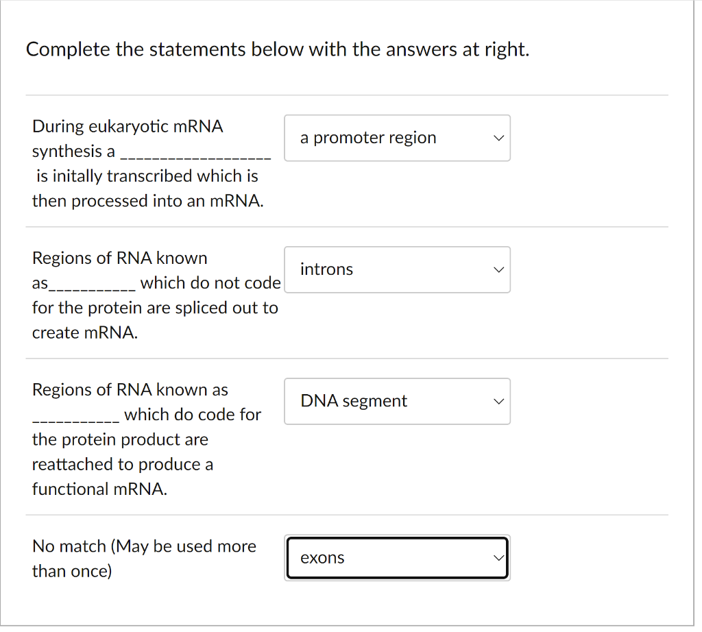The width and height of the screenshot is (702, 632).
Task: Click the chevron on the 'a promoter region' dropdown
Action: [x=498, y=138]
